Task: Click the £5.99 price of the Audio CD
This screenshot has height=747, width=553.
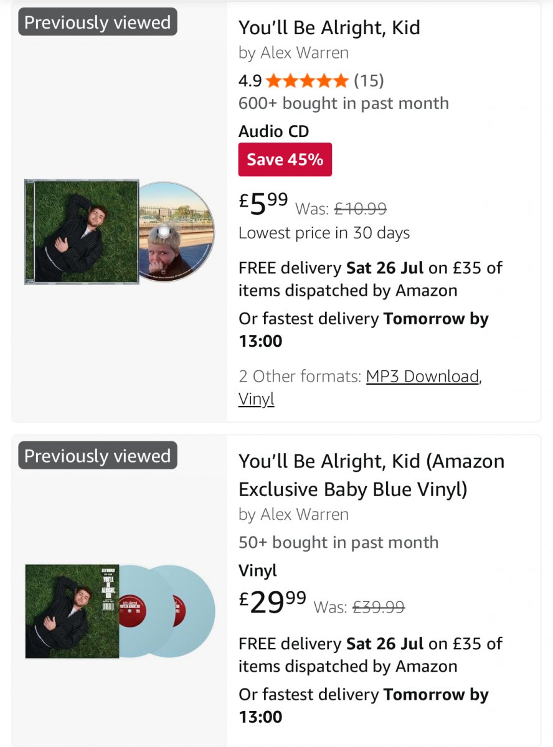Action: tap(263, 203)
